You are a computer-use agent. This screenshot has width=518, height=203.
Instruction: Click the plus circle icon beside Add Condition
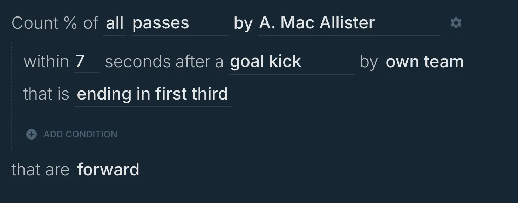tap(32, 134)
